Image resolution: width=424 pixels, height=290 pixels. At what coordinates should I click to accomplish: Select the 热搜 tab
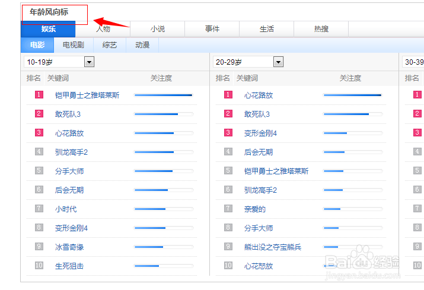coord(321,29)
